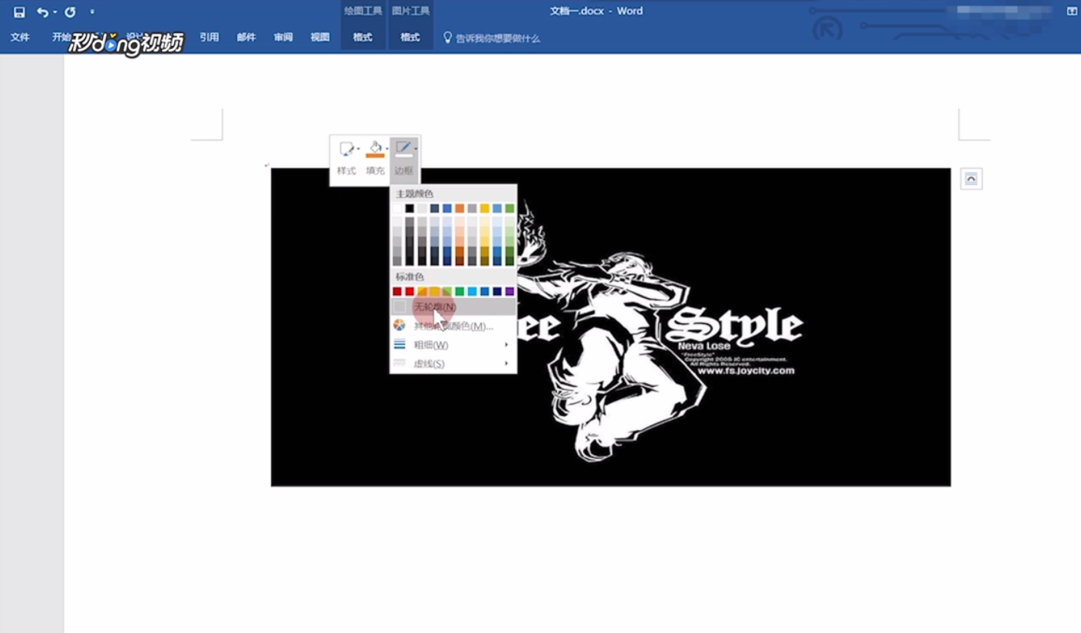Pick the dark blue-gray theme color swatch

coord(434,208)
